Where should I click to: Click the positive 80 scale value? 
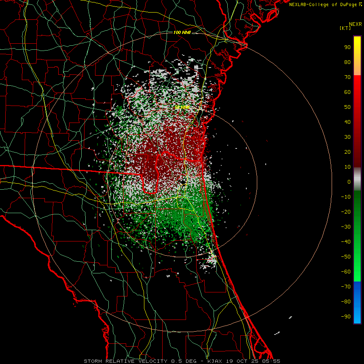click(347, 62)
